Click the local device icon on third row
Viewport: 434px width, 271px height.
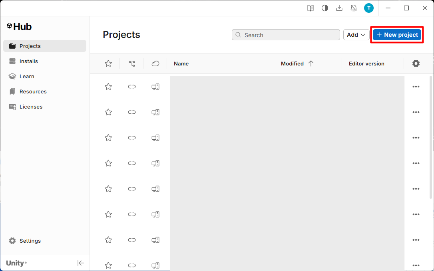point(155,138)
